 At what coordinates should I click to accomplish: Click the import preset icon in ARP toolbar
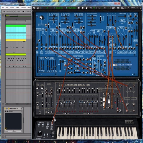tap(83, 8)
